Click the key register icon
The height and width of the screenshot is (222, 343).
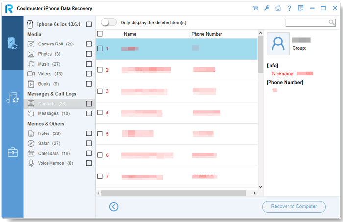[x=267, y=8]
